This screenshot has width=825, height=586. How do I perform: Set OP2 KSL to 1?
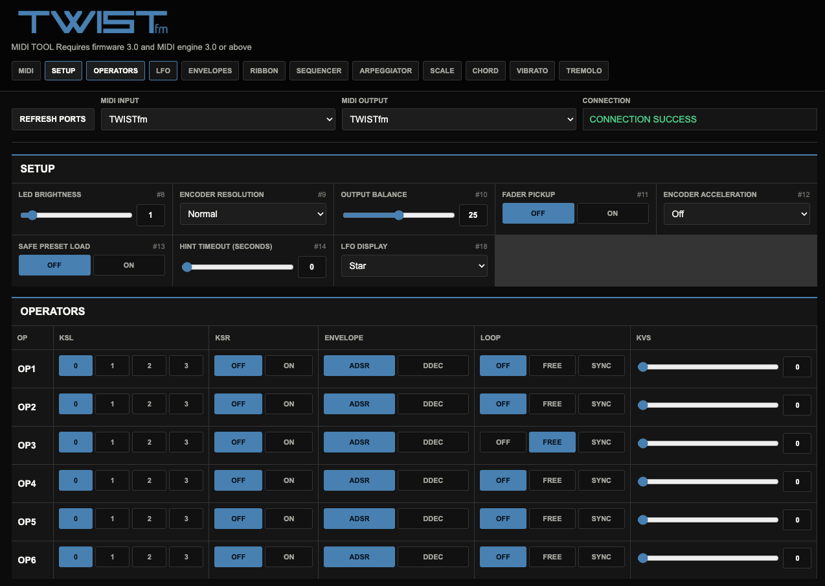tap(113, 404)
